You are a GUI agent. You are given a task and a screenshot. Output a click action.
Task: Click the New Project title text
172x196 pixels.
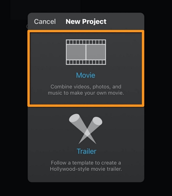[x=86, y=22]
